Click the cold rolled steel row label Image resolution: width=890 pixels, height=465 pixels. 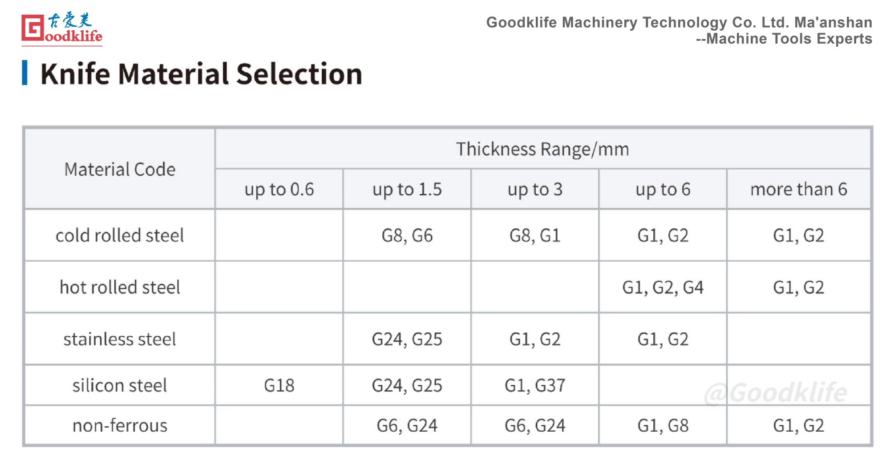coord(120,235)
